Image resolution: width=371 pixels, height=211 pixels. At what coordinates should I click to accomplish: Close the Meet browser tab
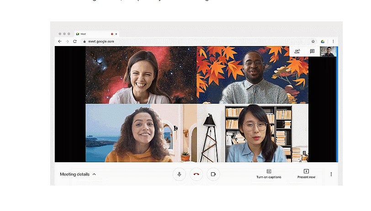pos(116,34)
